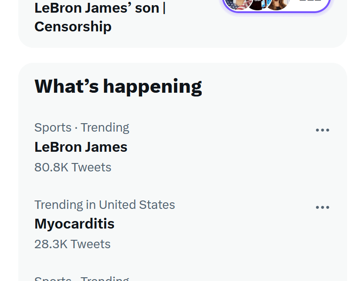This screenshot has width=363, height=281.
Task: Open more options for LeBron James trend
Action: click(322, 130)
